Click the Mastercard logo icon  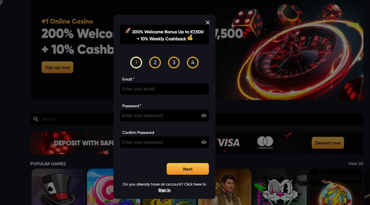265,143
